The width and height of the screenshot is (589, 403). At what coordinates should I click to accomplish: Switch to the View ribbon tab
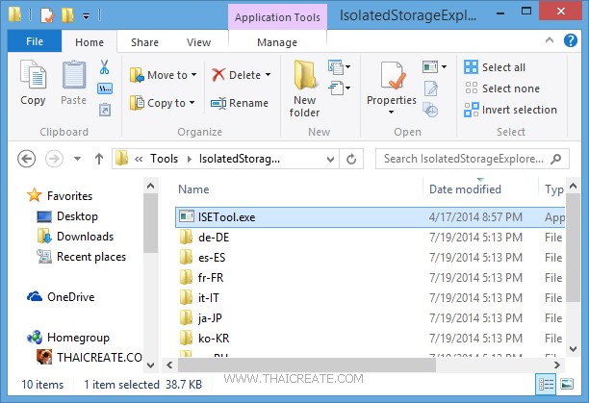(x=198, y=42)
